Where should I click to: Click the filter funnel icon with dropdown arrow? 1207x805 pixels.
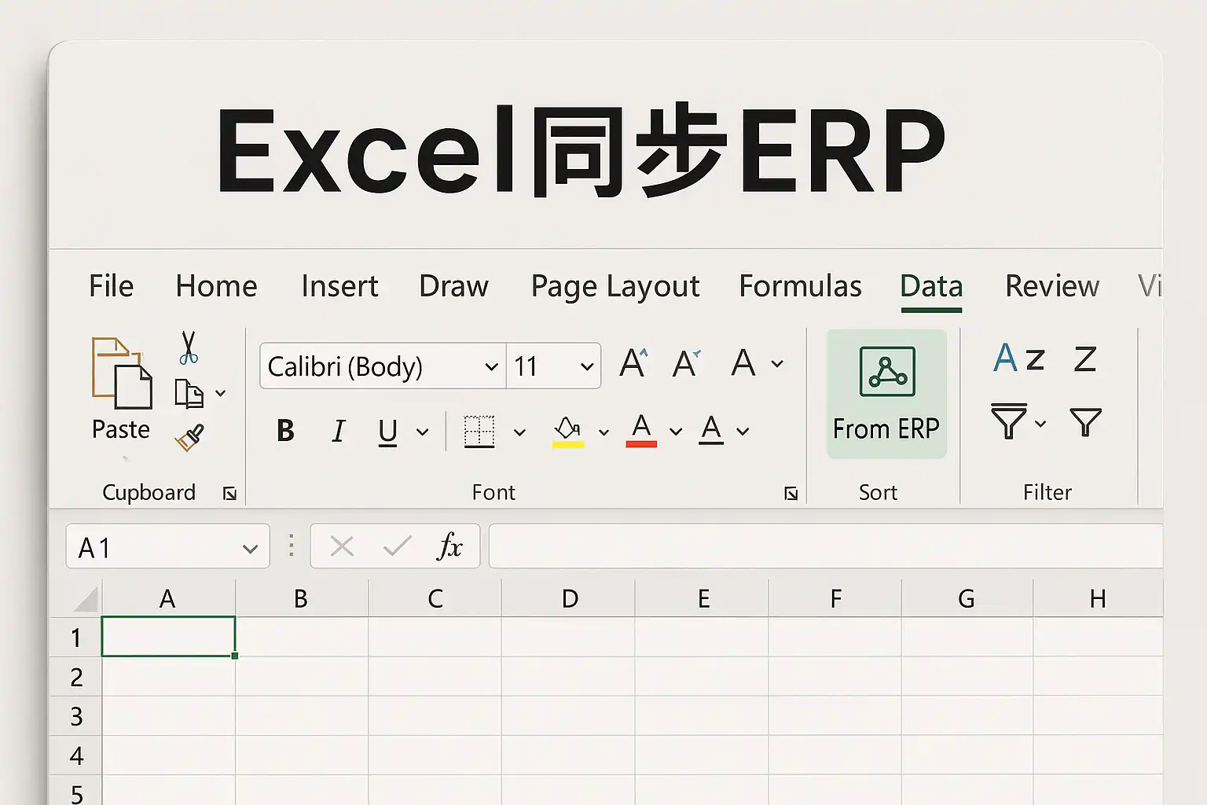coord(1009,421)
